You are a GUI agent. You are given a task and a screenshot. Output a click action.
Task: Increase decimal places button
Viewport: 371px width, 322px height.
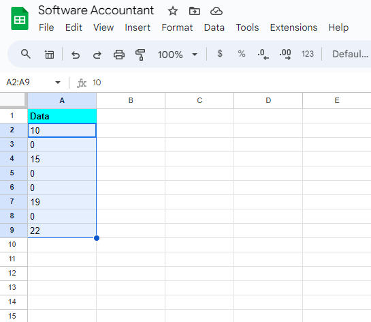coord(285,55)
